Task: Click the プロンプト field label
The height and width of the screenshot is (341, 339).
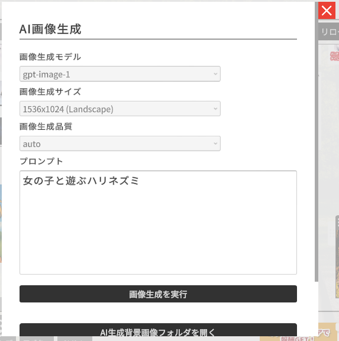Action: [x=41, y=161]
